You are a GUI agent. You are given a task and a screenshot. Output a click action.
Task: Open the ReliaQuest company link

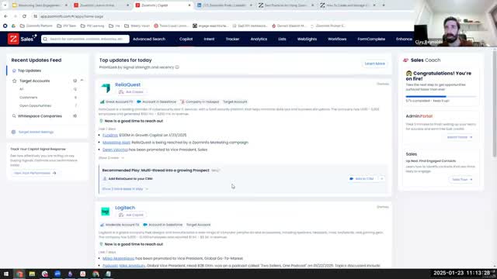tap(127, 84)
